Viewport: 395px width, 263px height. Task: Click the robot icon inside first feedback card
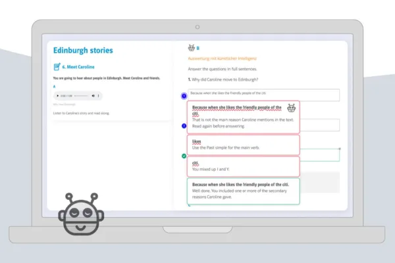(291, 108)
